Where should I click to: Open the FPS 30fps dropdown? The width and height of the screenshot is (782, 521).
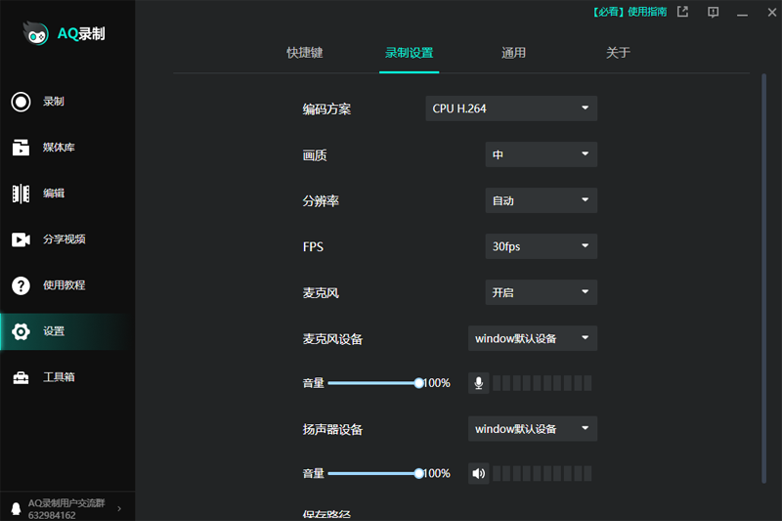click(542, 246)
